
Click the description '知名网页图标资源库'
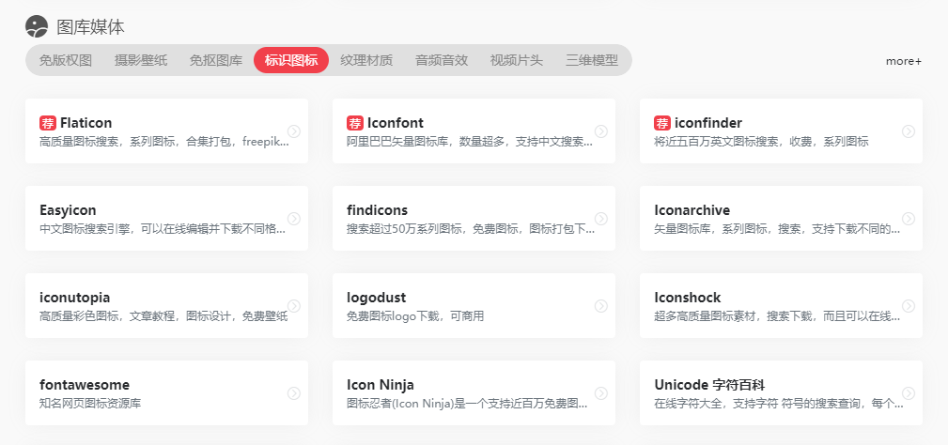pyautogui.click(x=90, y=404)
